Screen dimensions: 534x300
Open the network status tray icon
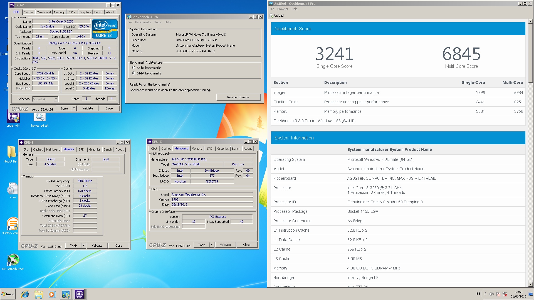pyautogui.click(x=505, y=294)
